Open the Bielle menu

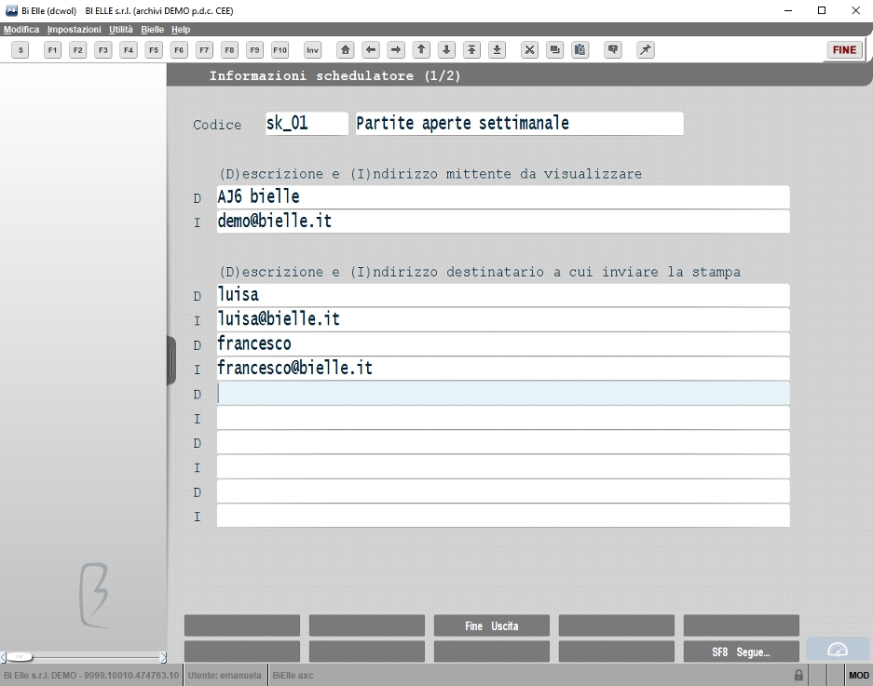tap(152, 30)
